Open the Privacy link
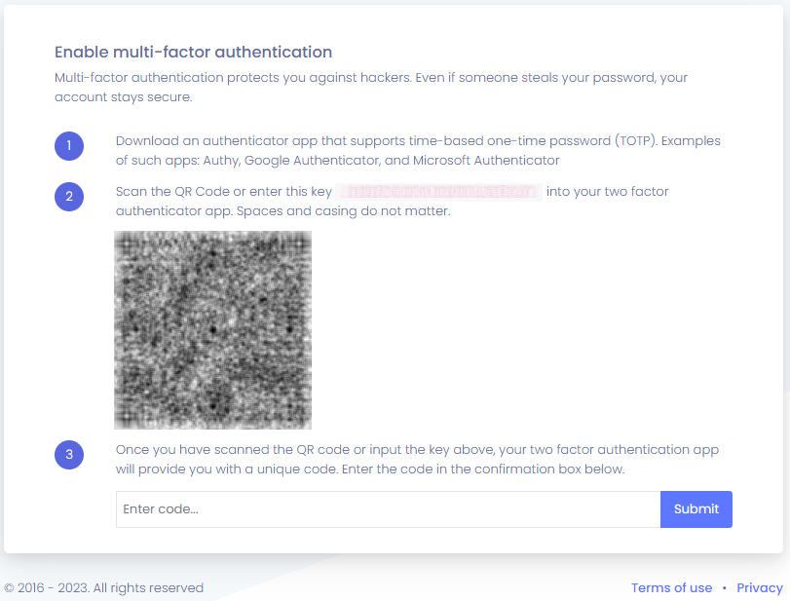790x601 pixels. click(x=759, y=587)
